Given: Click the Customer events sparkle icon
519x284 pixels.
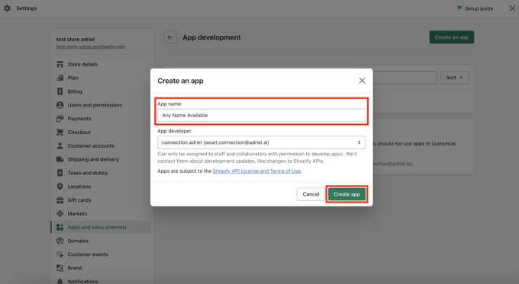Looking at the screenshot, I should tap(60, 254).
